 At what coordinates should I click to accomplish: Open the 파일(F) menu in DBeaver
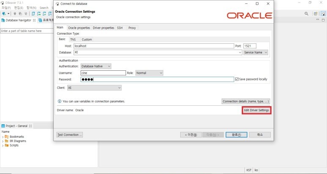point(6,8)
